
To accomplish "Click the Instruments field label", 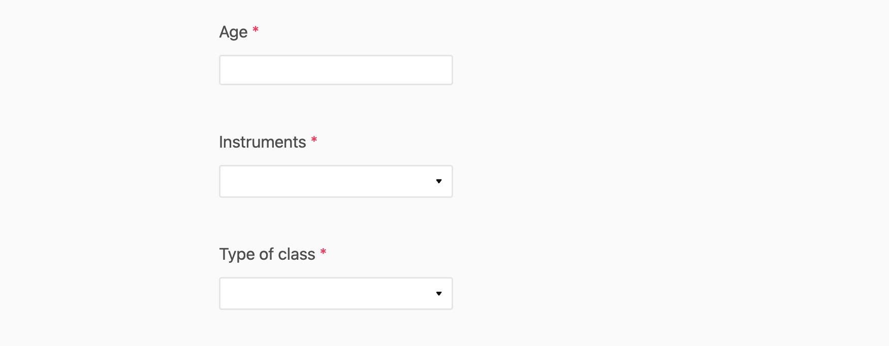I will 262,142.
